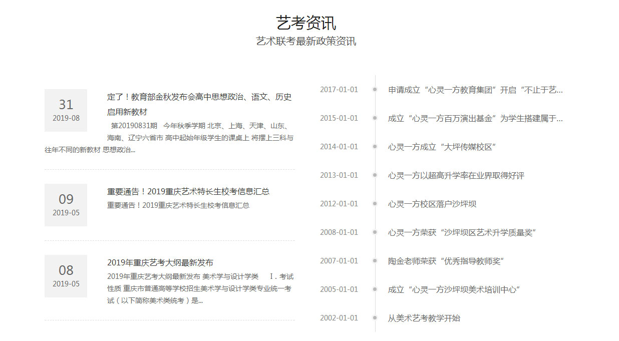
Task: Click the timeline dot for 2012-01-01
Action: (x=375, y=204)
